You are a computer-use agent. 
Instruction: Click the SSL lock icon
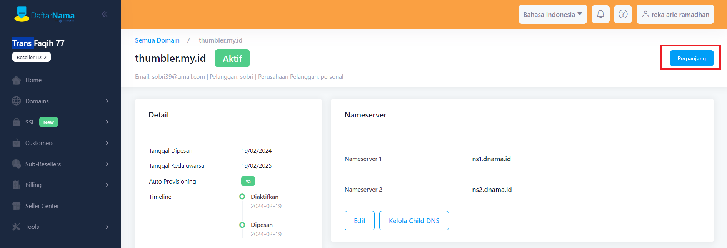point(16,122)
